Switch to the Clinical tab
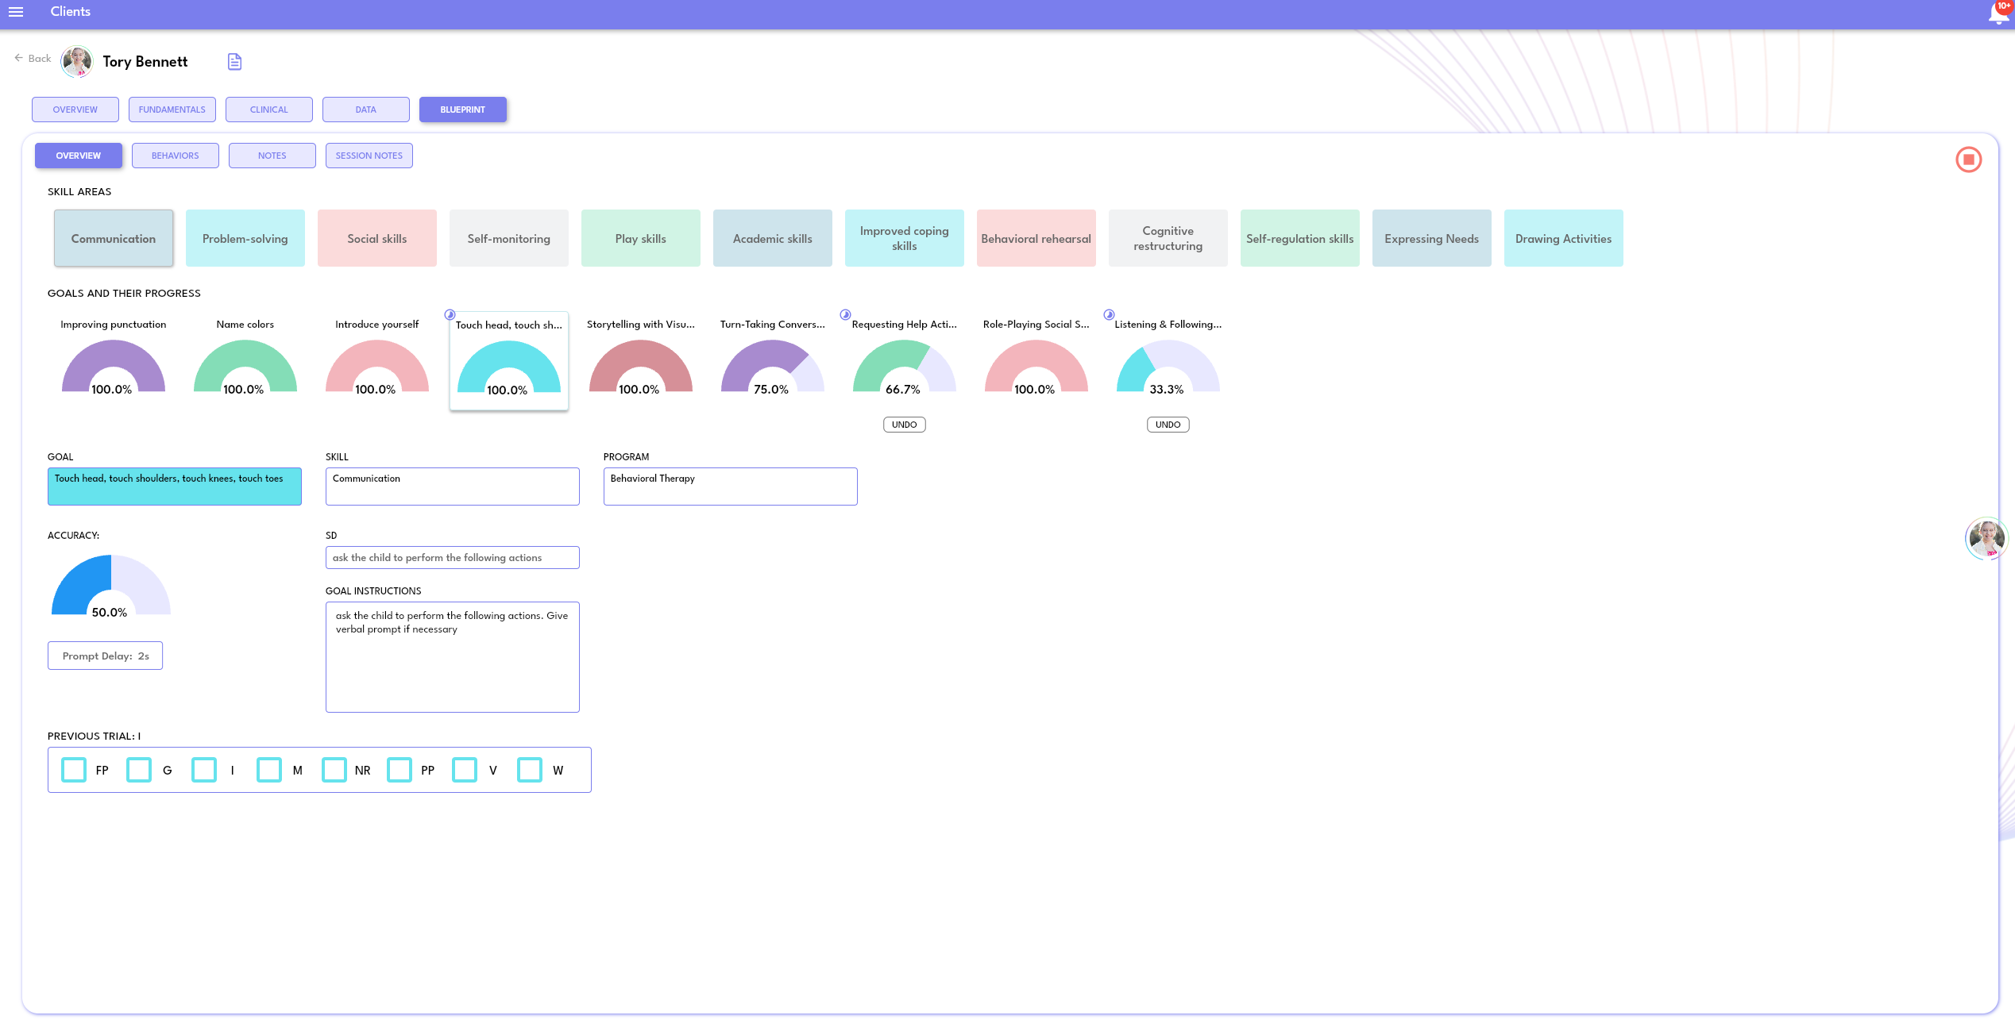Viewport: 2015px width, 1023px height. (x=269, y=110)
